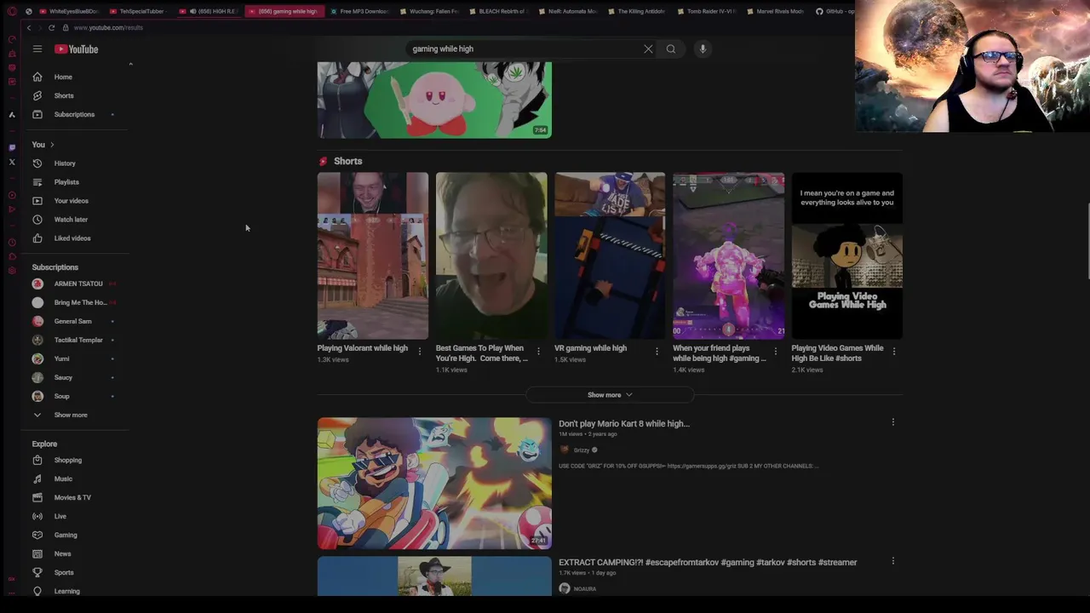The height and width of the screenshot is (613, 1090).
Task: Switch to 'GitHub' browser tab
Action: 835,11
